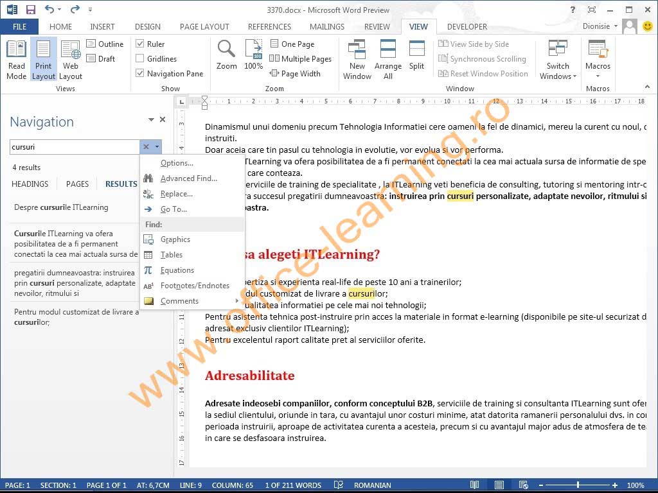Open the Zoom dialog
This screenshot has width=658, height=493.
pos(226,55)
